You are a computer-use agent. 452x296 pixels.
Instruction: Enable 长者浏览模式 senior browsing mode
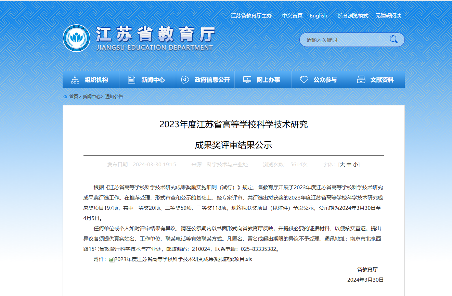coord(353,16)
